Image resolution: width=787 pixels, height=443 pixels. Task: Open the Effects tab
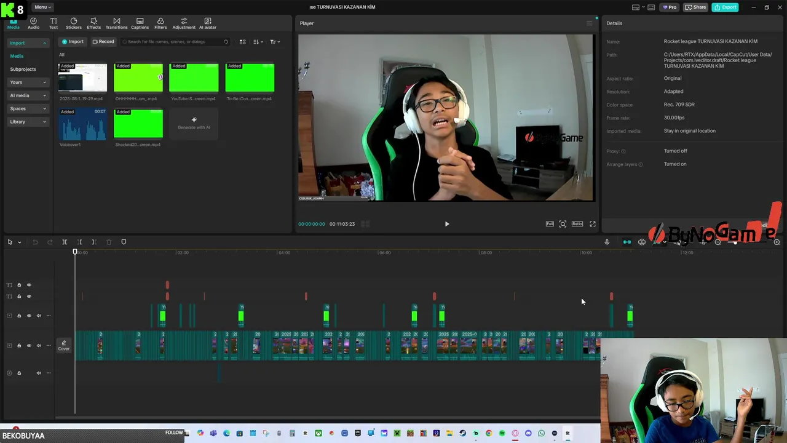[93, 23]
